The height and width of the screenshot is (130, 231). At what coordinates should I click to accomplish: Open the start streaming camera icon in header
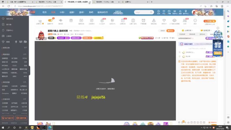click(x=169, y=12)
